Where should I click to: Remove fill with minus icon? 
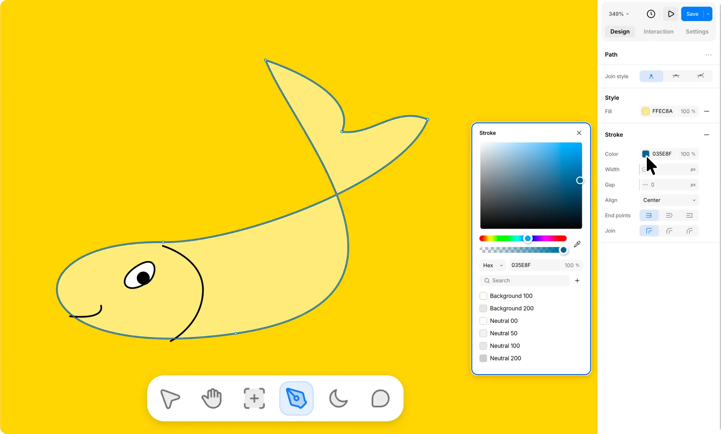coord(707,111)
